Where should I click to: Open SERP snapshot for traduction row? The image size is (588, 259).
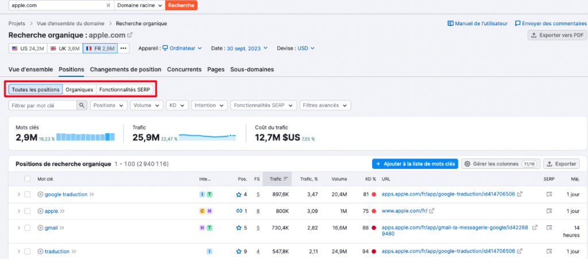(550, 251)
